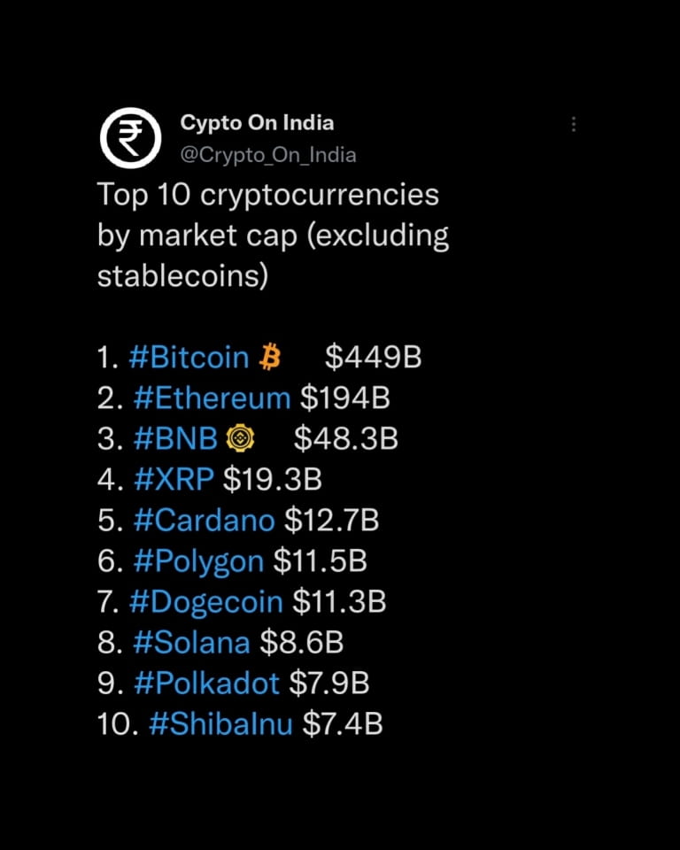The height and width of the screenshot is (850, 680).
Task: Open the #Solana hashtag
Action: (192, 642)
